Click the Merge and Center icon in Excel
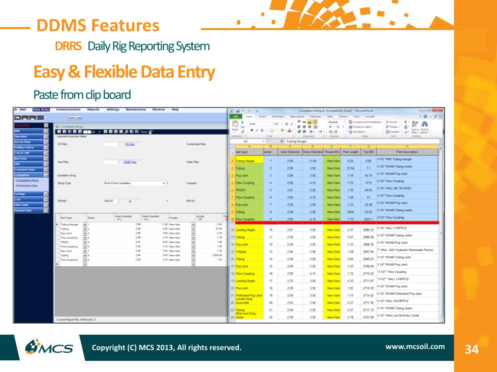The height and width of the screenshot is (372, 497). pos(315,127)
